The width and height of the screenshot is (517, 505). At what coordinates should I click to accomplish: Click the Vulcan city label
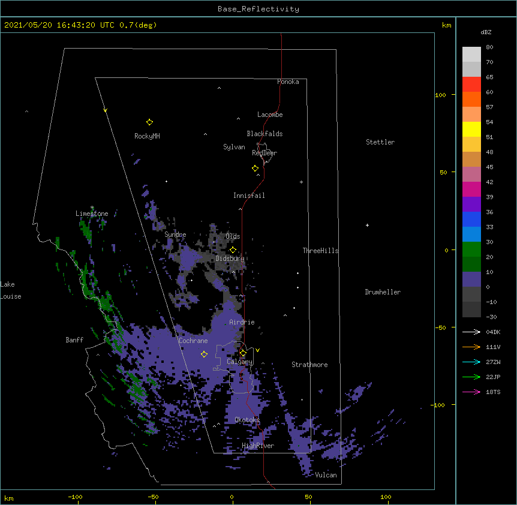326,475
